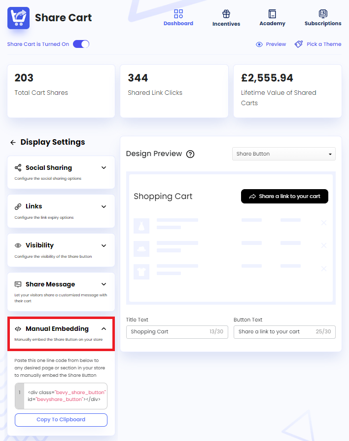Screen dimensions: 349x441
Task: Select the Preview eye icon
Action: coord(259,44)
